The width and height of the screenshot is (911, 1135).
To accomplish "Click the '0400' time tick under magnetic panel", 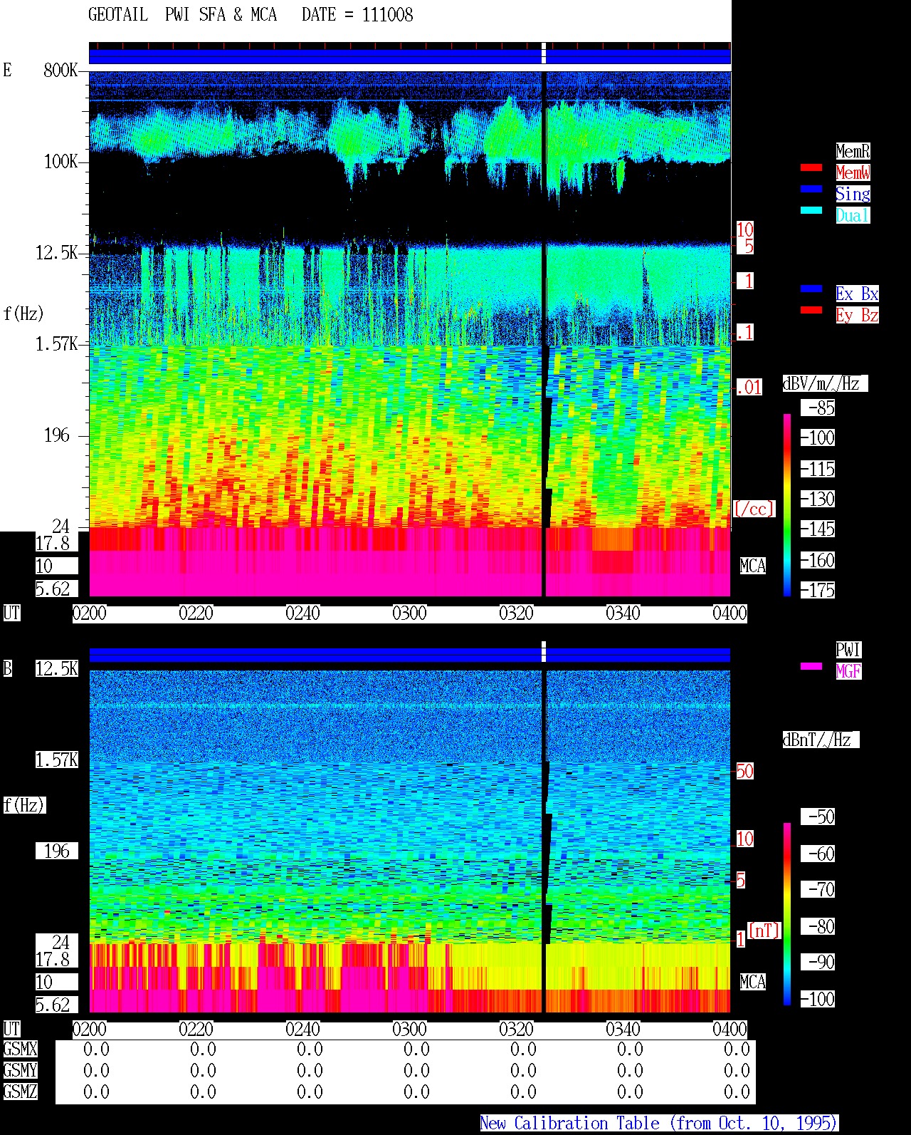I will point(730,1030).
